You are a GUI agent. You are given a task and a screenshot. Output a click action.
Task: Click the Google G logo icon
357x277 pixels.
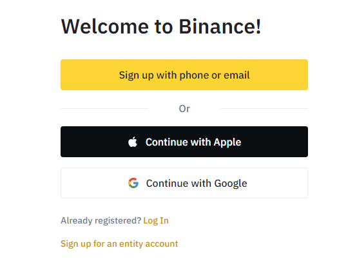[x=133, y=183]
